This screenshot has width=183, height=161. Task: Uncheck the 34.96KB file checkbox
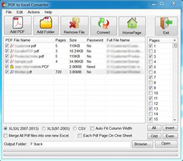7,61
